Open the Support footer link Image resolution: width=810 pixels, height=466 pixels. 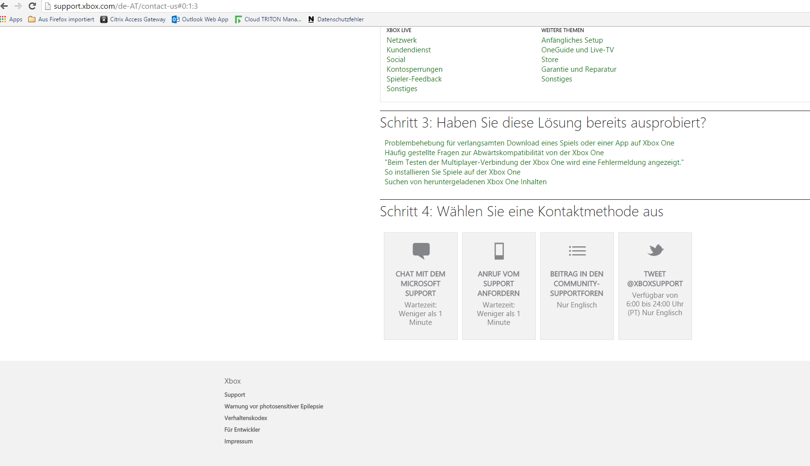(234, 395)
